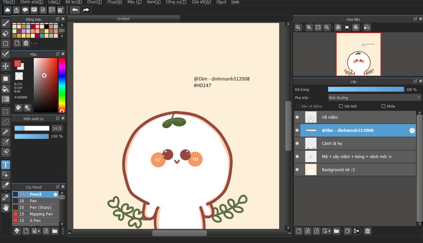423x243 pixels.
Task: Open the 'Pha trộn' blend mode dropdown
Action: coord(374,98)
